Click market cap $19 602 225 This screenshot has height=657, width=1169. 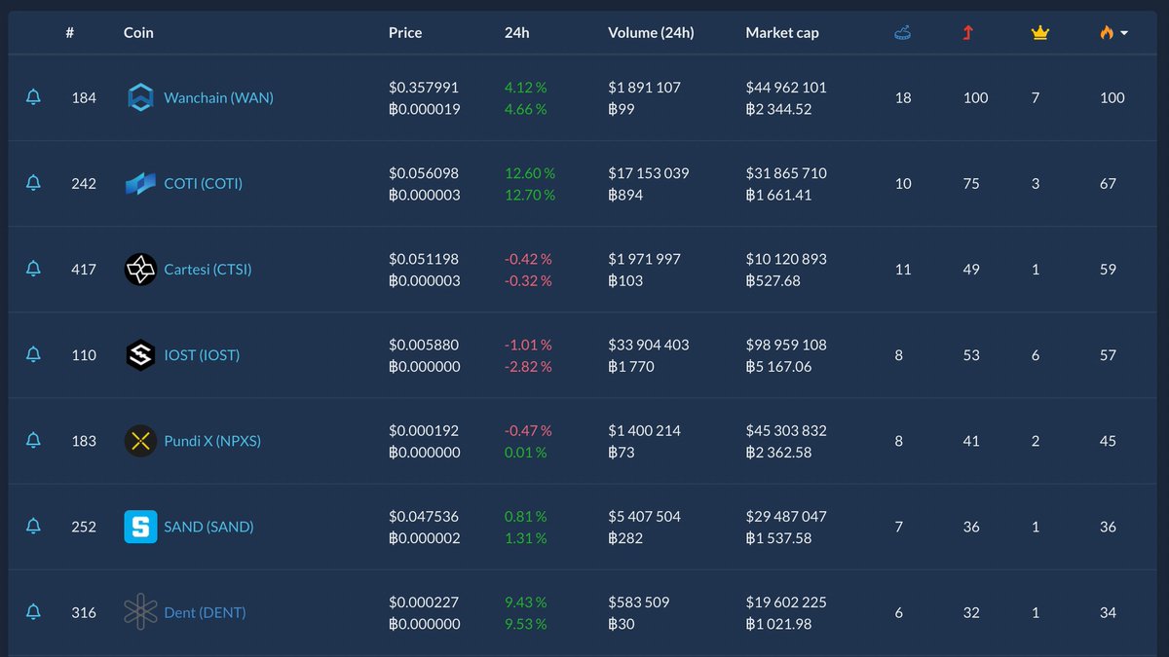point(786,602)
